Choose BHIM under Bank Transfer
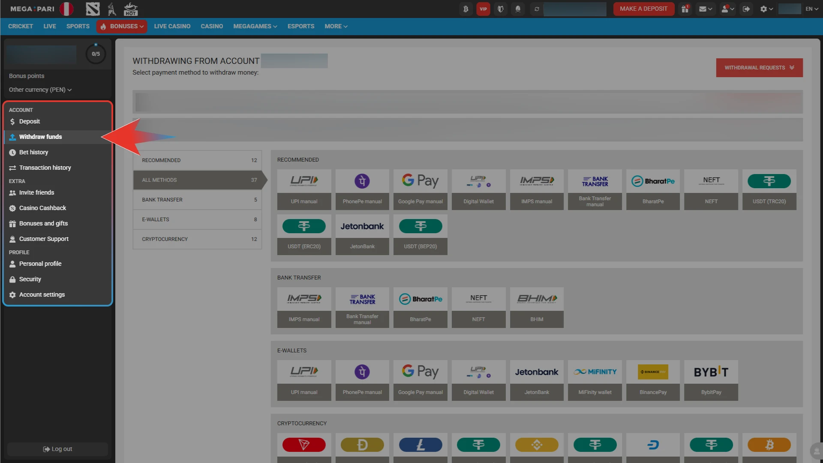 537,307
